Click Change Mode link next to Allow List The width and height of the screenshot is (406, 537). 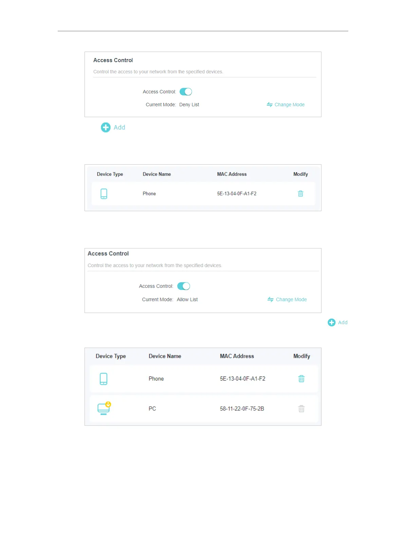tap(291, 299)
